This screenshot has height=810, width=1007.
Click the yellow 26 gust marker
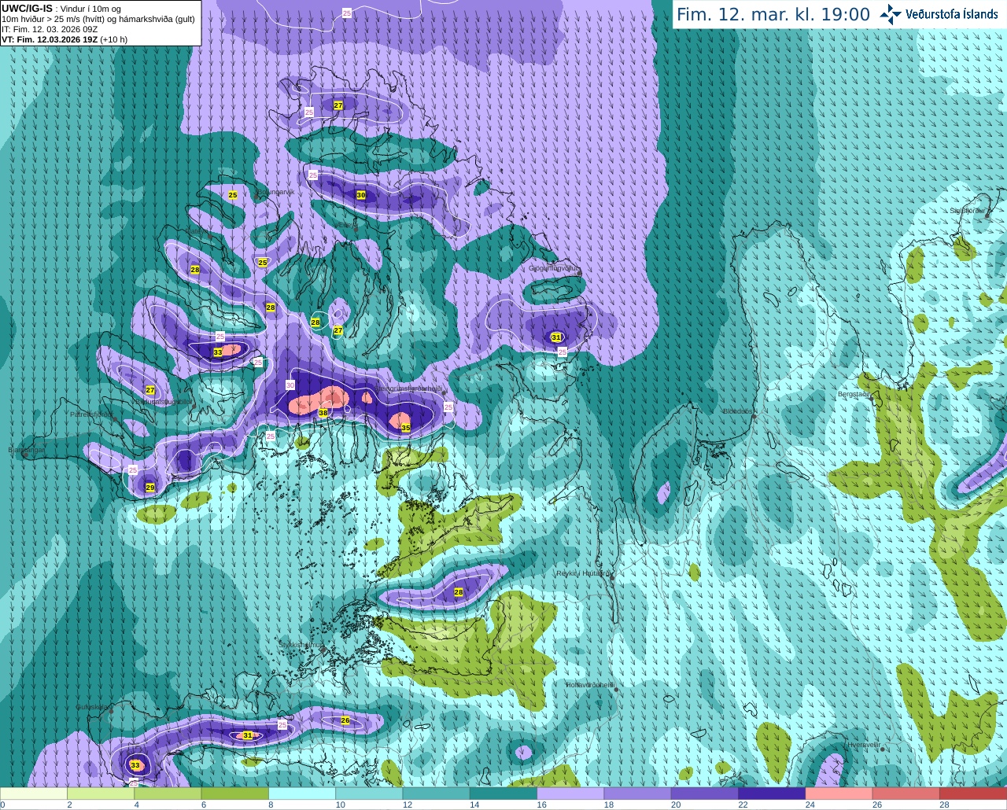[x=345, y=720]
